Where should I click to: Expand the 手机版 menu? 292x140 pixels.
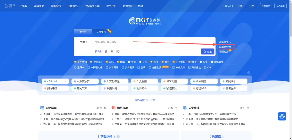pos(25,6)
